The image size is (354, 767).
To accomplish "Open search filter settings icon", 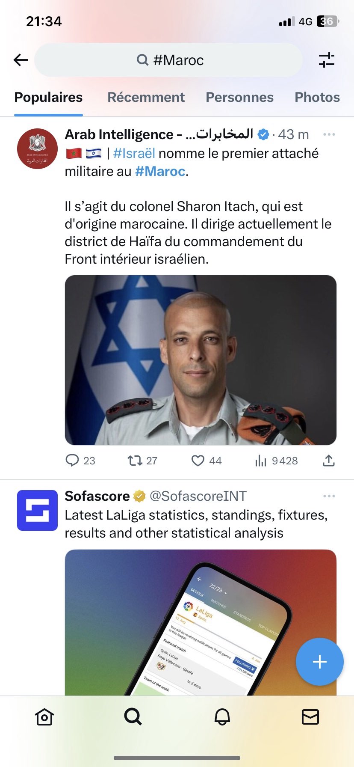I will pos(327,60).
